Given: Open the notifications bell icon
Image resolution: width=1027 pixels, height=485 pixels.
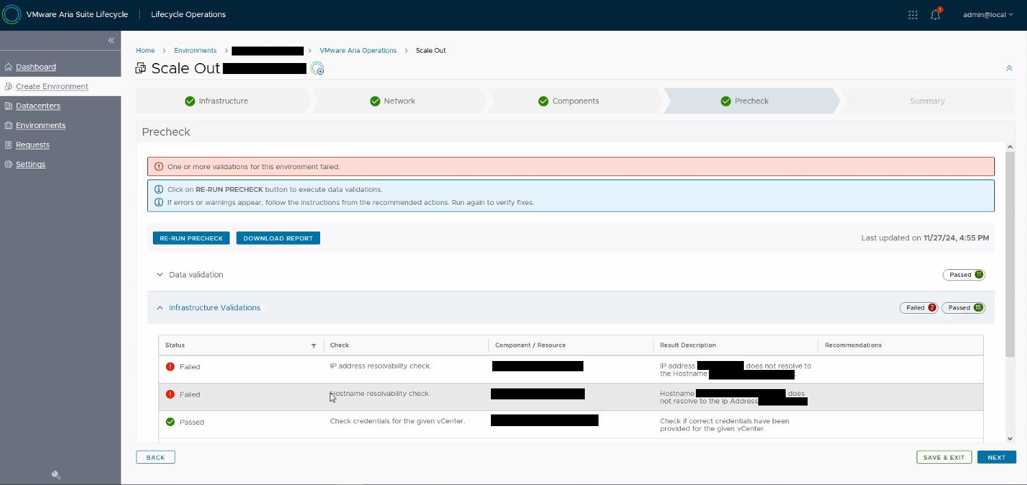Looking at the screenshot, I should (935, 14).
